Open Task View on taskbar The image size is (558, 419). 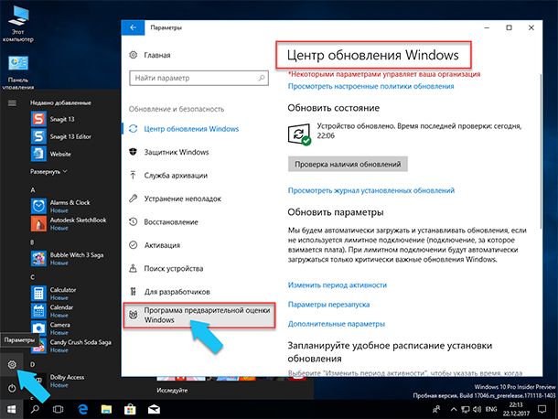[x=58, y=409]
